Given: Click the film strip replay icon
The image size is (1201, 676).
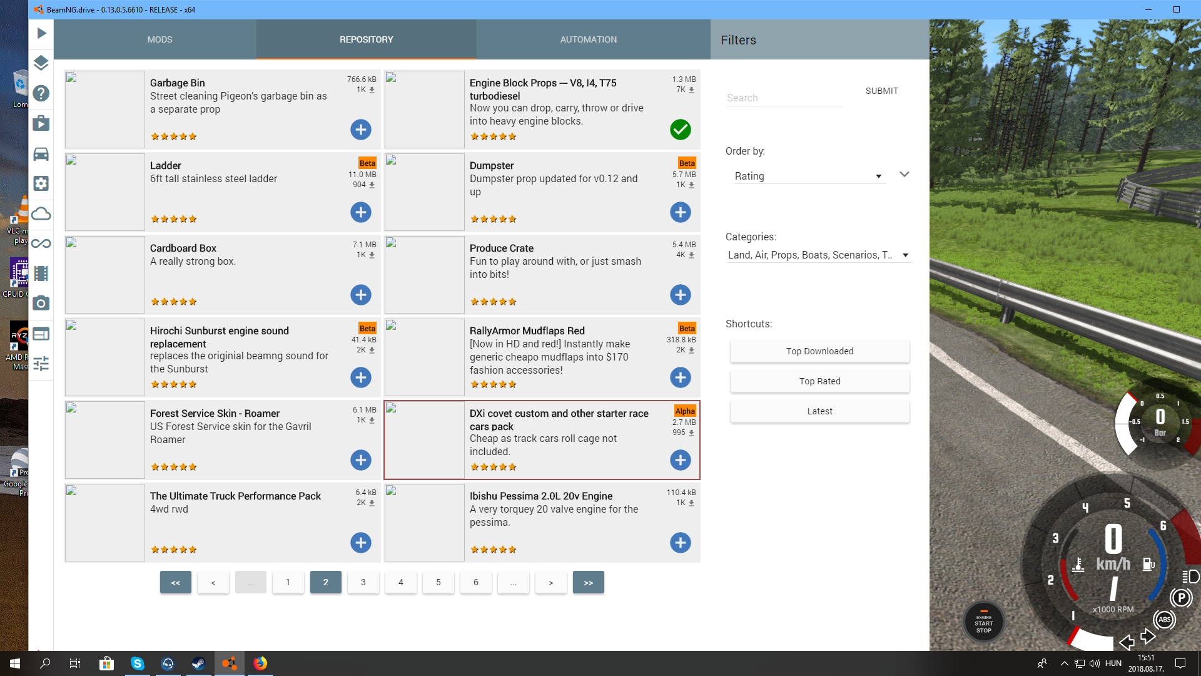Looking at the screenshot, I should 41,274.
